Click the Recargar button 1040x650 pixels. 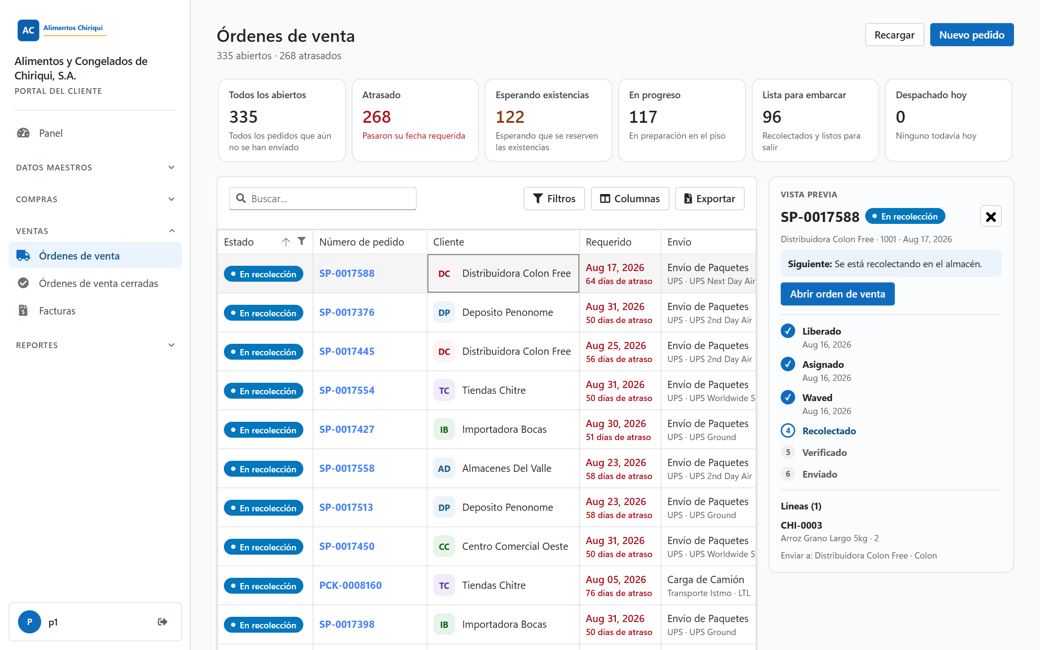tap(894, 35)
